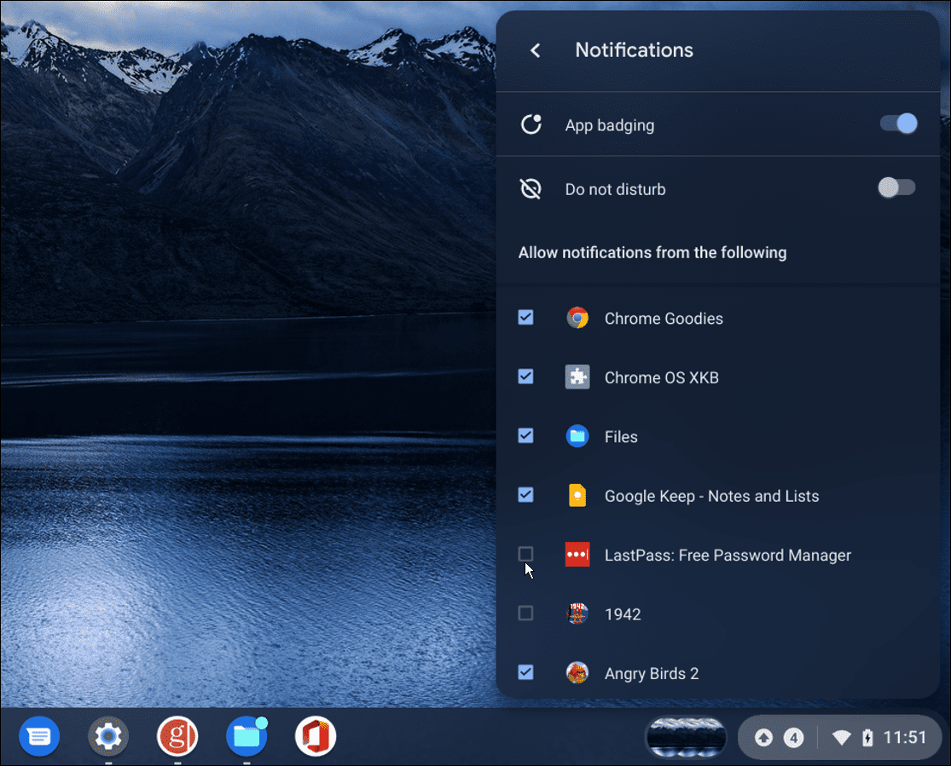This screenshot has width=951, height=766.
Task: Click the 'Files' label in the list
Action: pyautogui.click(x=621, y=437)
